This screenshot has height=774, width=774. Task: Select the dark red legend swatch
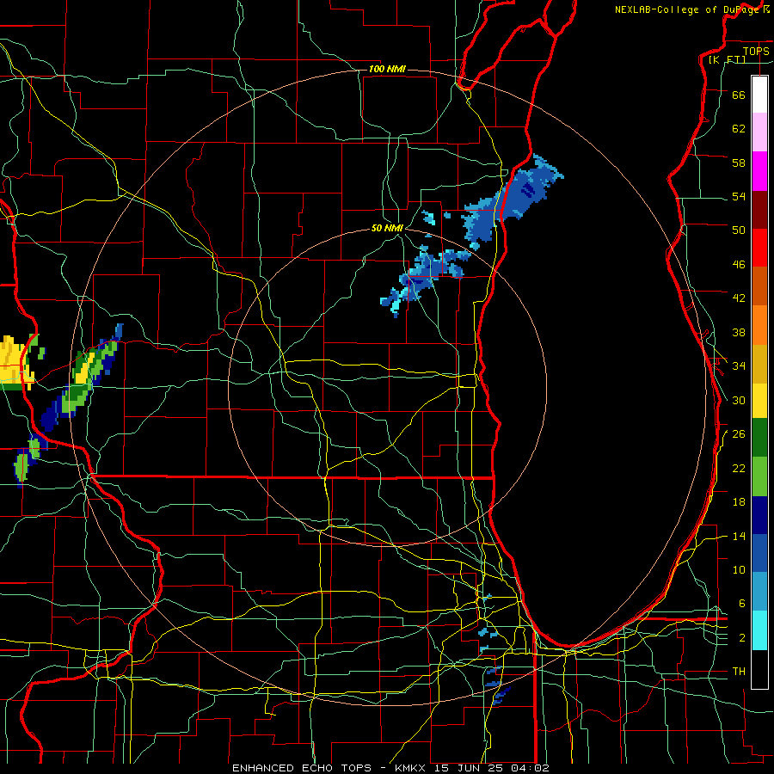tap(759, 210)
